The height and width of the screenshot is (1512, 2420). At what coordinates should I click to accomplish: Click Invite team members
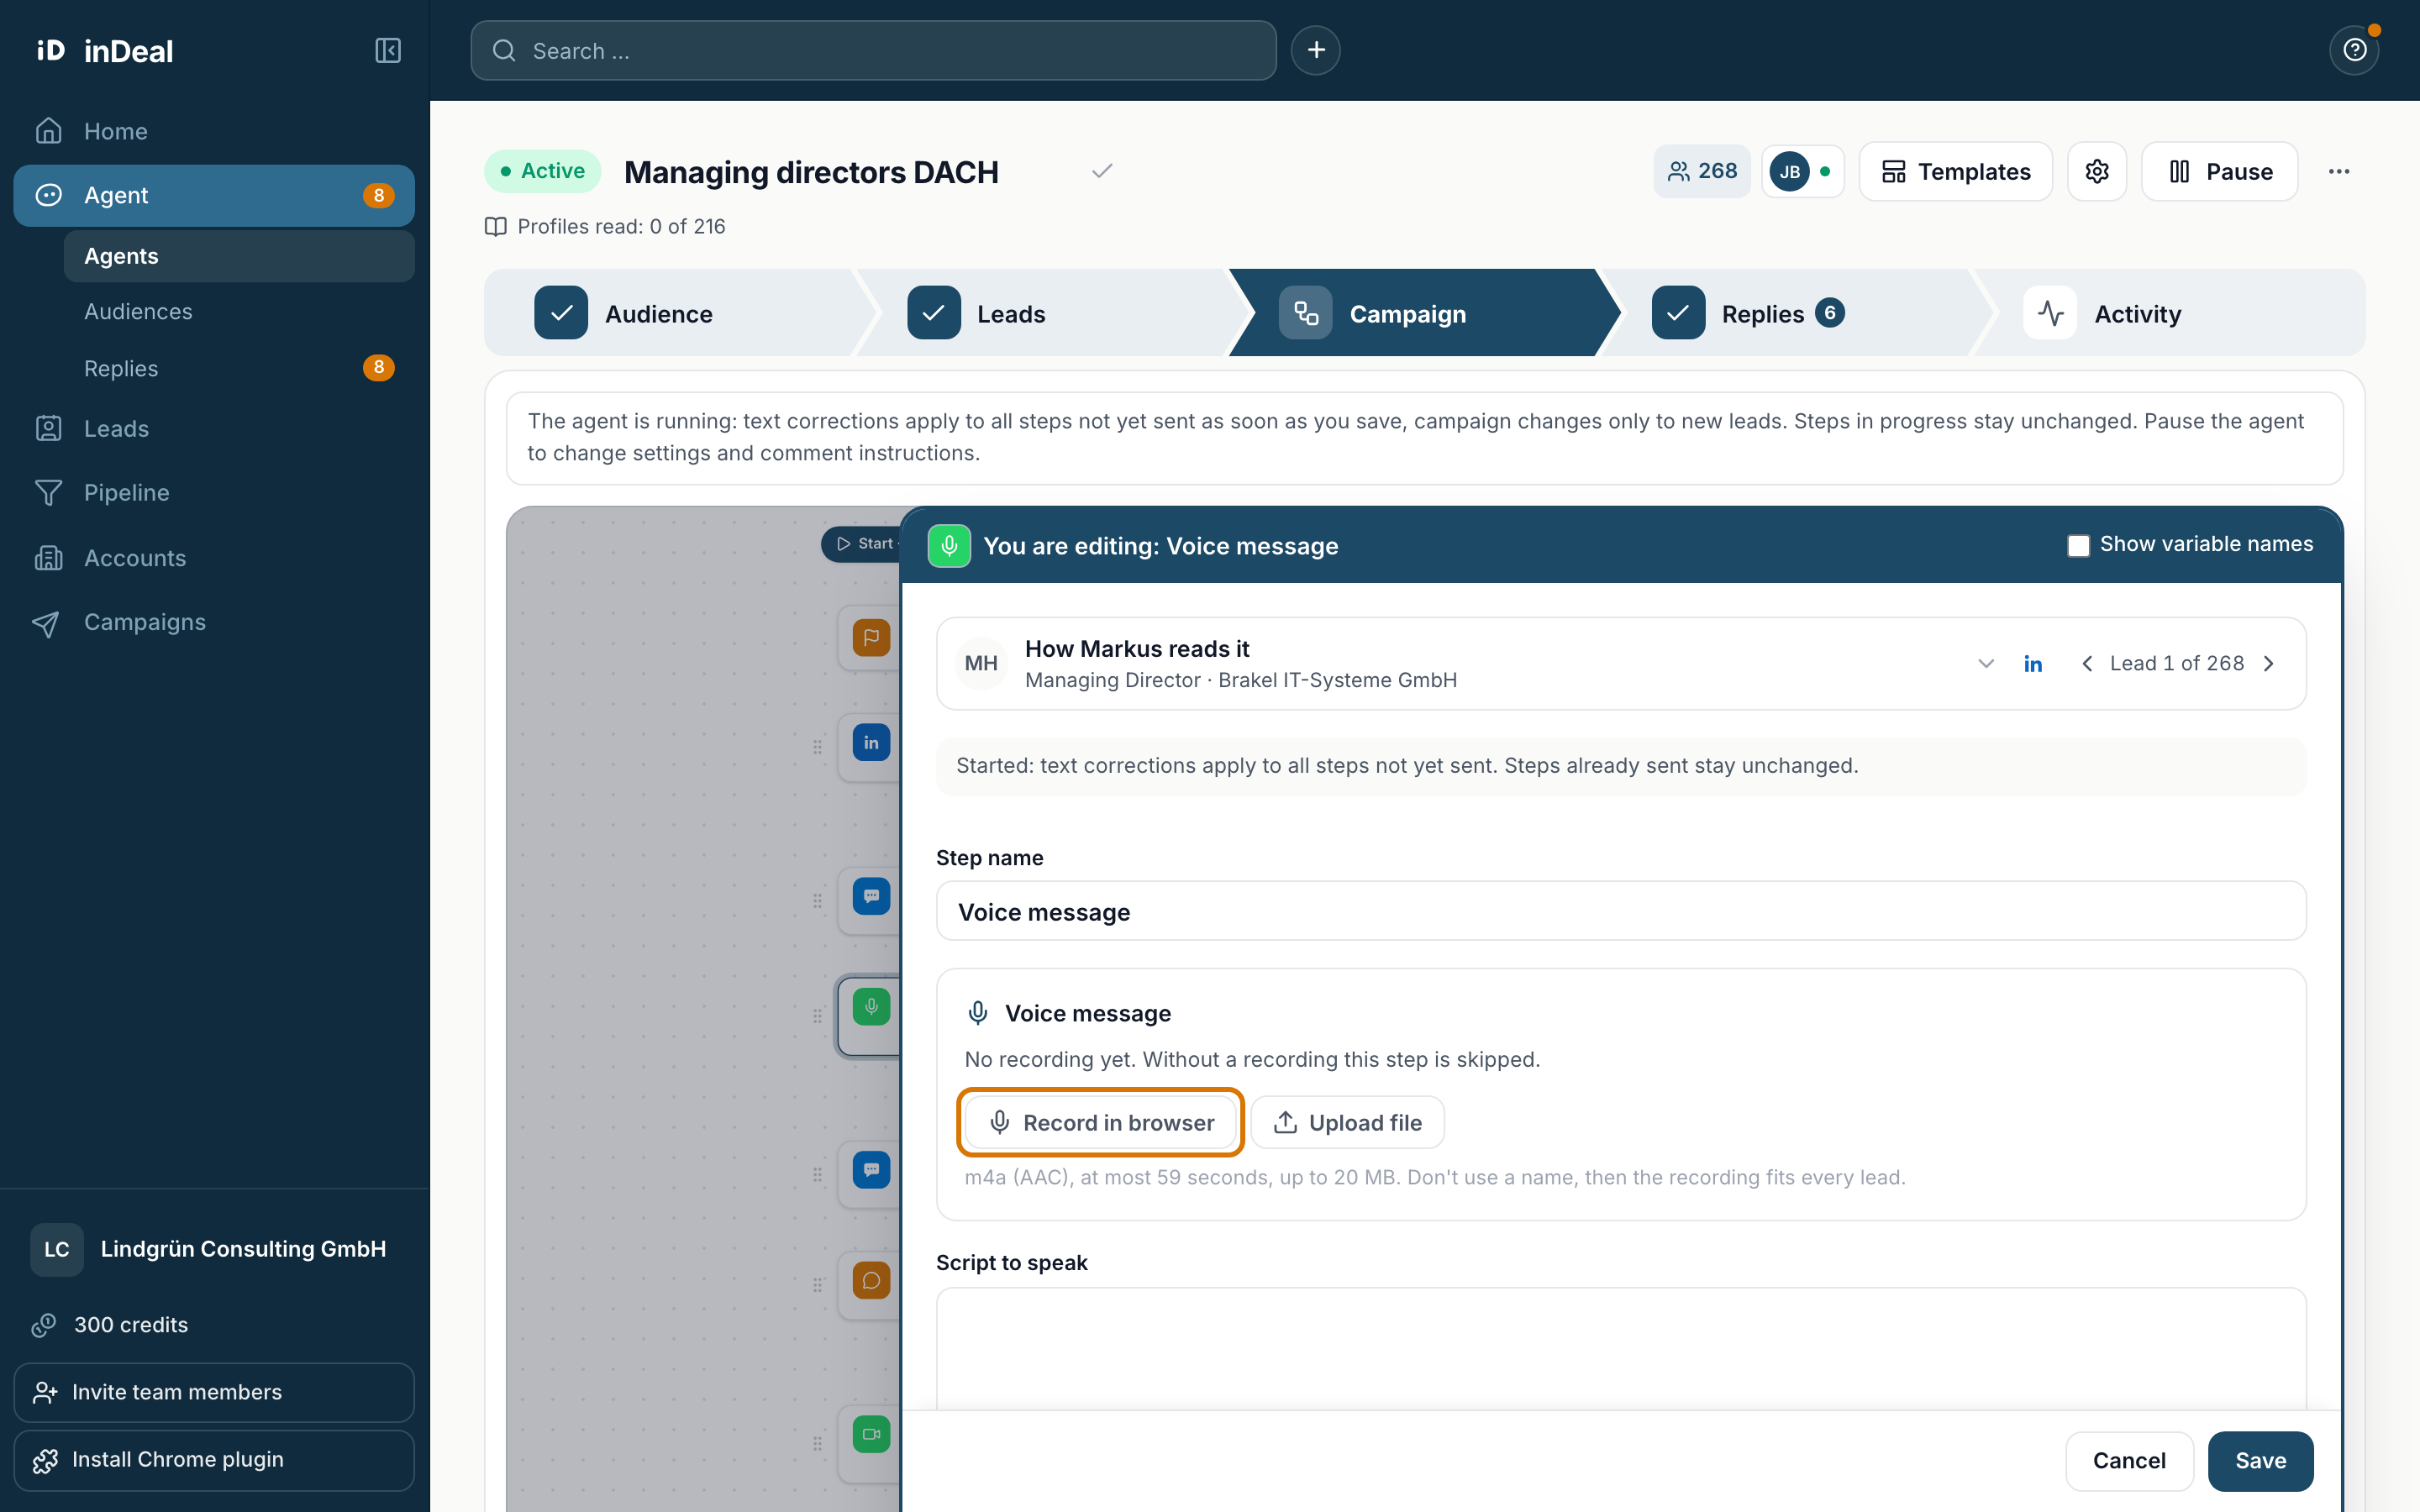(x=214, y=1392)
